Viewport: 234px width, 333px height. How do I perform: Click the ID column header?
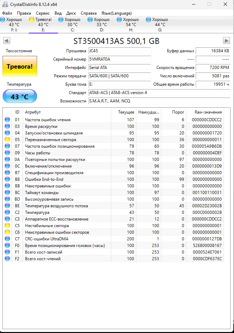[x=17, y=112]
